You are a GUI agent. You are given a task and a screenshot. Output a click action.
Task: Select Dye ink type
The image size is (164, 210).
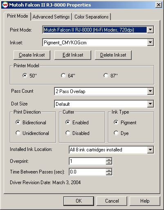(x=116, y=133)
